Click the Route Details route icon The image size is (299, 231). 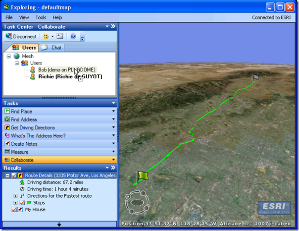point(20,175)
